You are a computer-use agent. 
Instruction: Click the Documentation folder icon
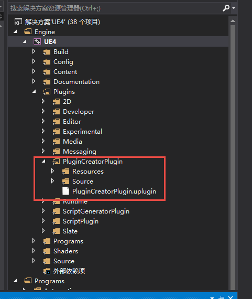click(x=47, y=82)
